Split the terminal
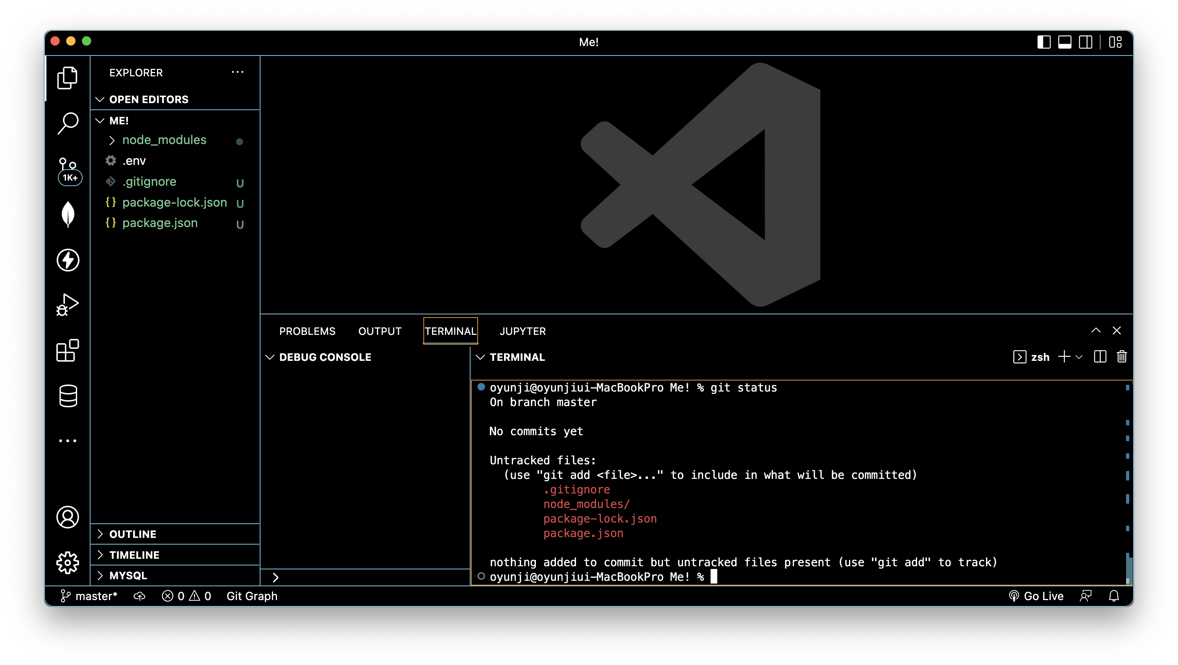Viewport: 1178px width, 665px height. (x=1100, y=357)
